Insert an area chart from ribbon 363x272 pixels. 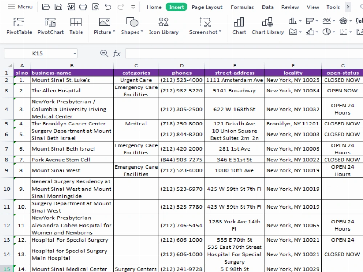(293, 32)
